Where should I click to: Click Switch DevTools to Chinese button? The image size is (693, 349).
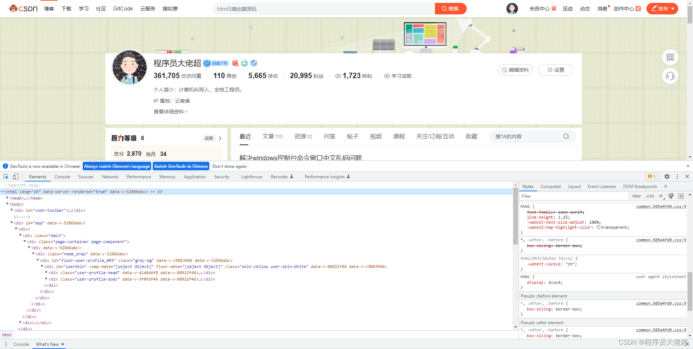pyautogui.click(x=181, y=166)
